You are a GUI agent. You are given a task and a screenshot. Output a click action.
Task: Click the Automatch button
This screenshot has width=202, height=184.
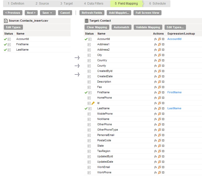[121, 27]
